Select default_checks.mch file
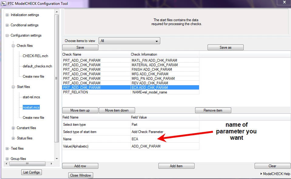The width and height of the screenshot is (291, 179). point(37,66)
